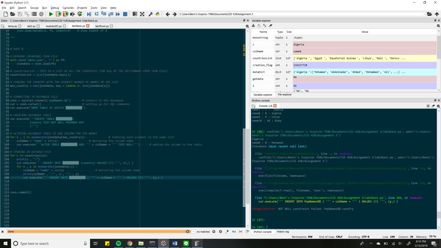This screenshot has height=248, width=441.
Task: Open the editor tab list browser
Action: pyautogui.click(x=3, y=26)
